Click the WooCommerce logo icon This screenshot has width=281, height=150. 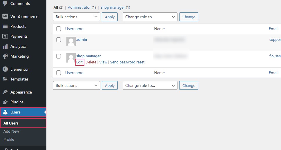tap(5, 17)
